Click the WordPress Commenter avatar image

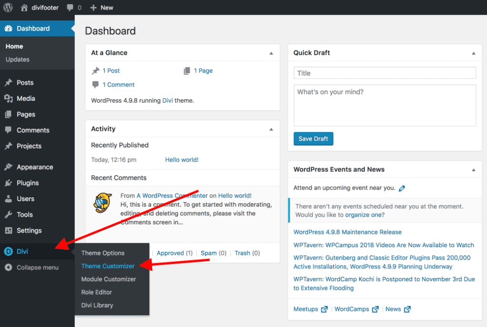coord(103,203)
